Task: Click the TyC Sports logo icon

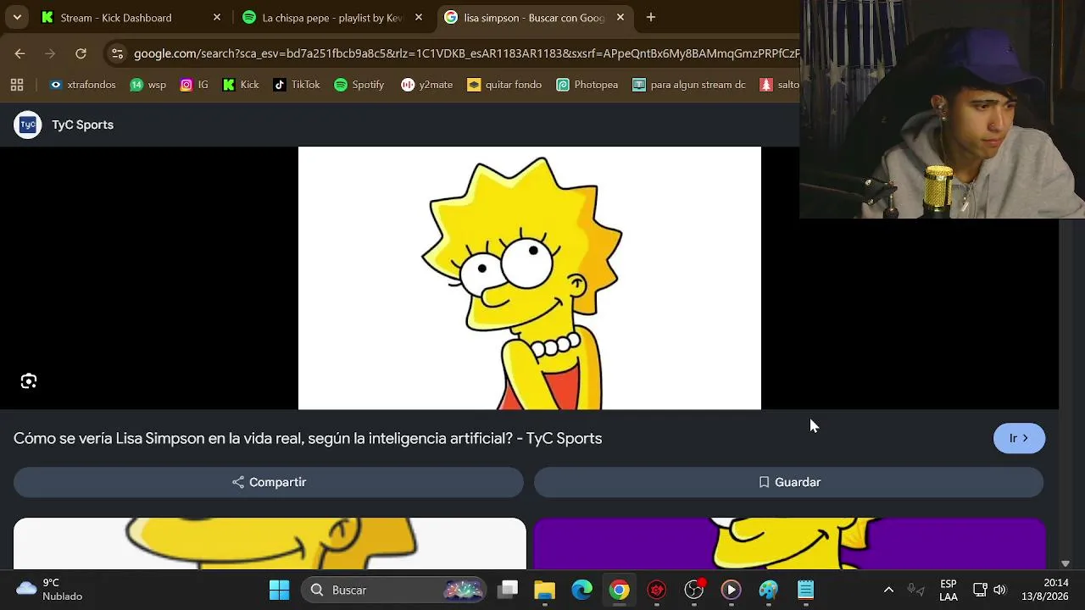Action: [x=28, y=125]
